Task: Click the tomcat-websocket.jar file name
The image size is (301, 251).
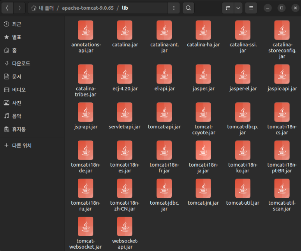Action: coord(86,244)
